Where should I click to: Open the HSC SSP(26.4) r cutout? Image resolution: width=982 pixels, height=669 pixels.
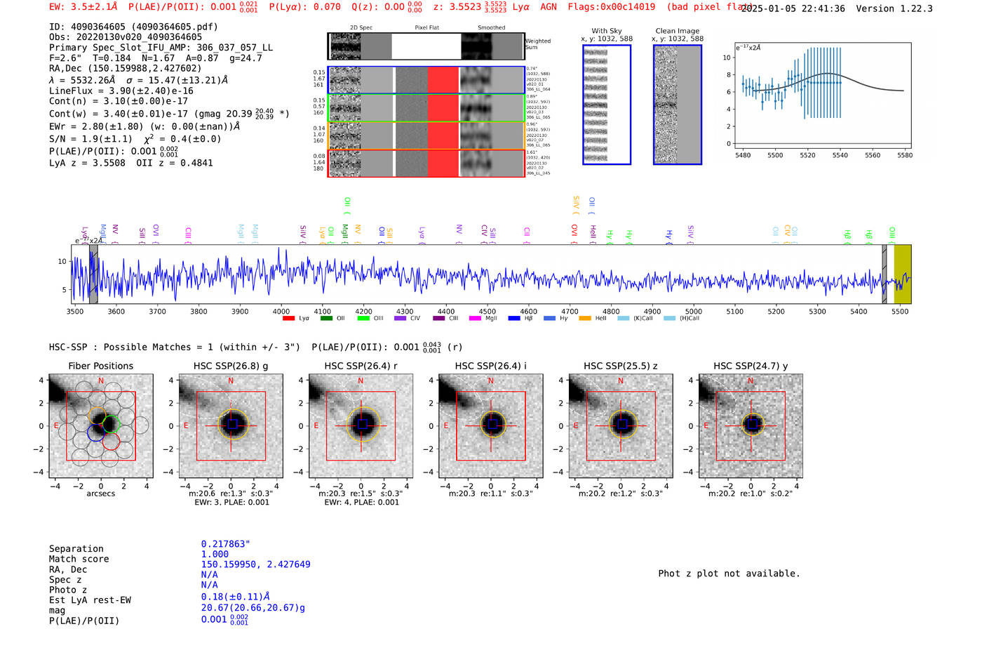[361, 426]
